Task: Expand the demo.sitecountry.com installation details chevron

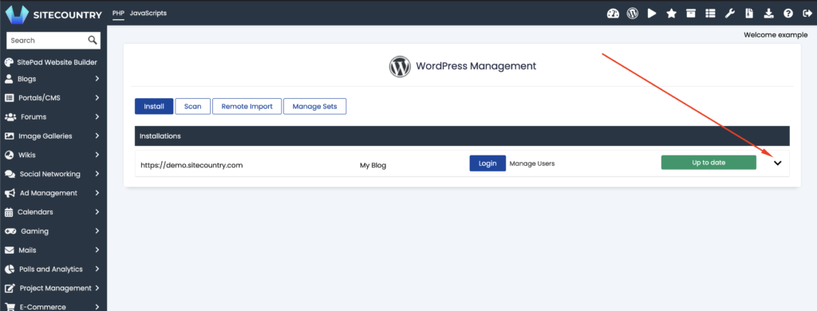Action: pos(778,163)
